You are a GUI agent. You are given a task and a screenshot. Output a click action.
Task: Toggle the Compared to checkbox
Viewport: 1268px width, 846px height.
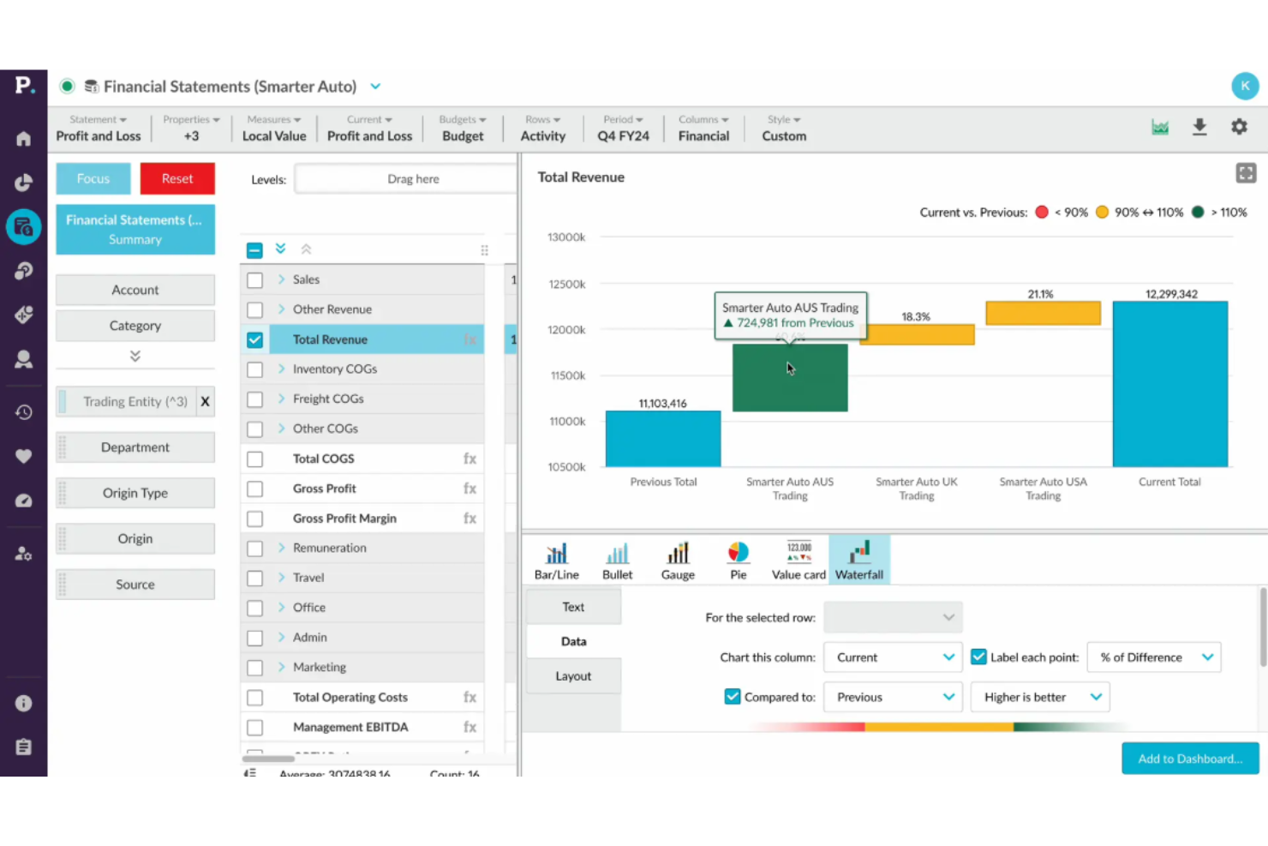732,696
